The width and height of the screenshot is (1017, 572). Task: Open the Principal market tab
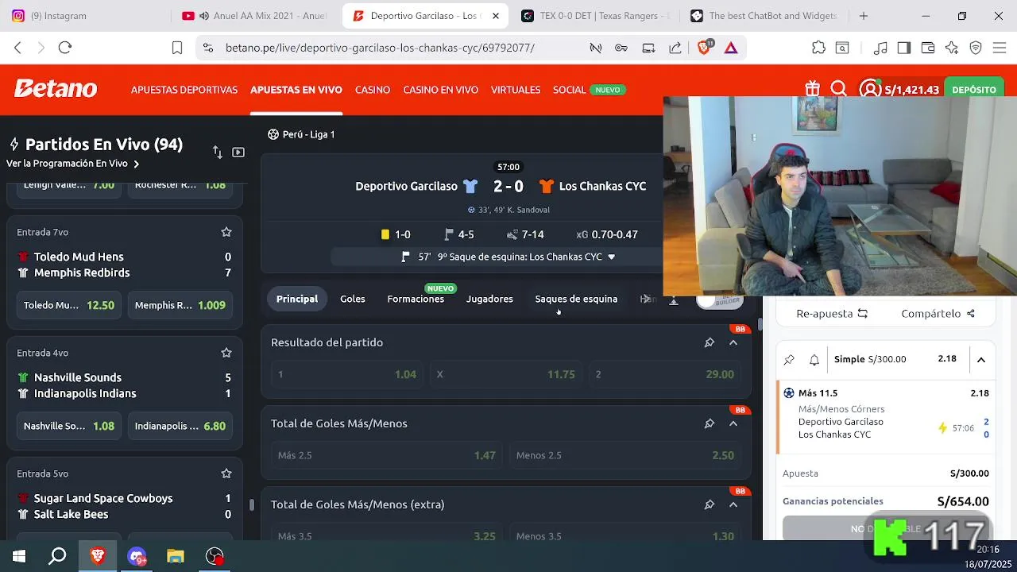coord(297,299)
